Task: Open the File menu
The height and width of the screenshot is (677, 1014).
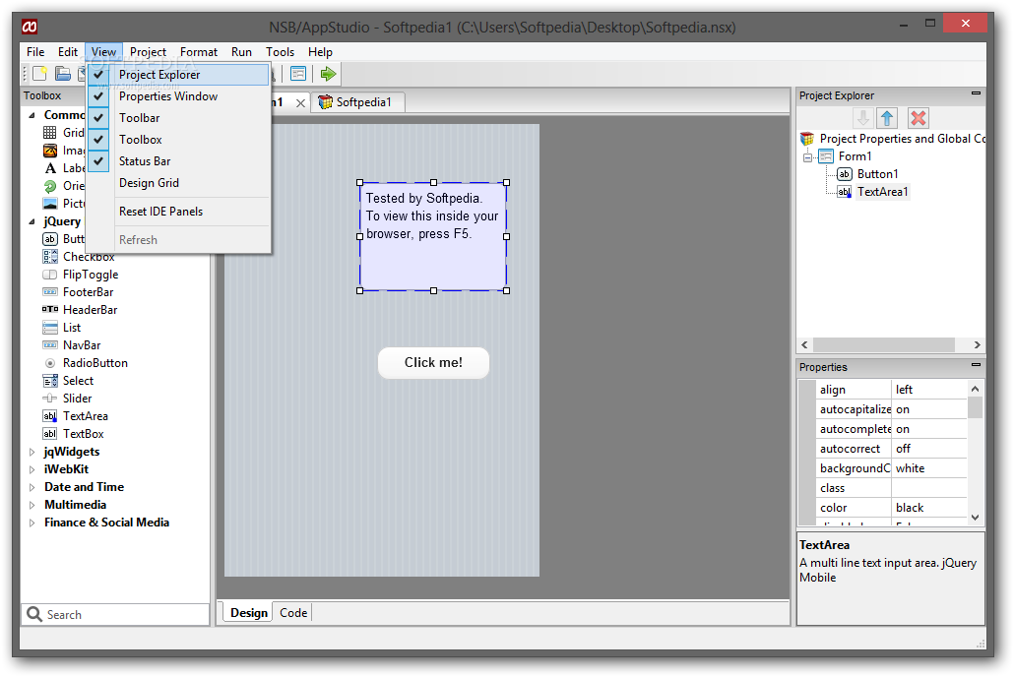Action: click(35, 52)
